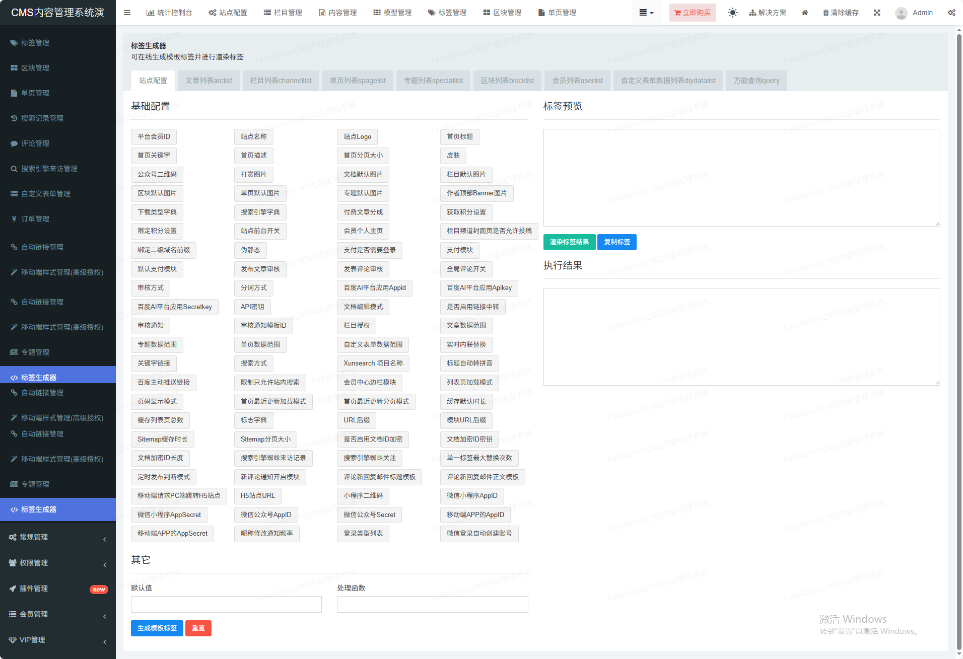
Task: Click the fullscreen expand icon
Action: pos(877,13)
